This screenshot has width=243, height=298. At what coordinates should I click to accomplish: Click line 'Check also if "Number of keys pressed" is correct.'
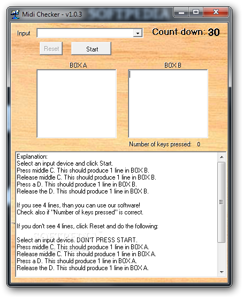[x=80, y=212]
